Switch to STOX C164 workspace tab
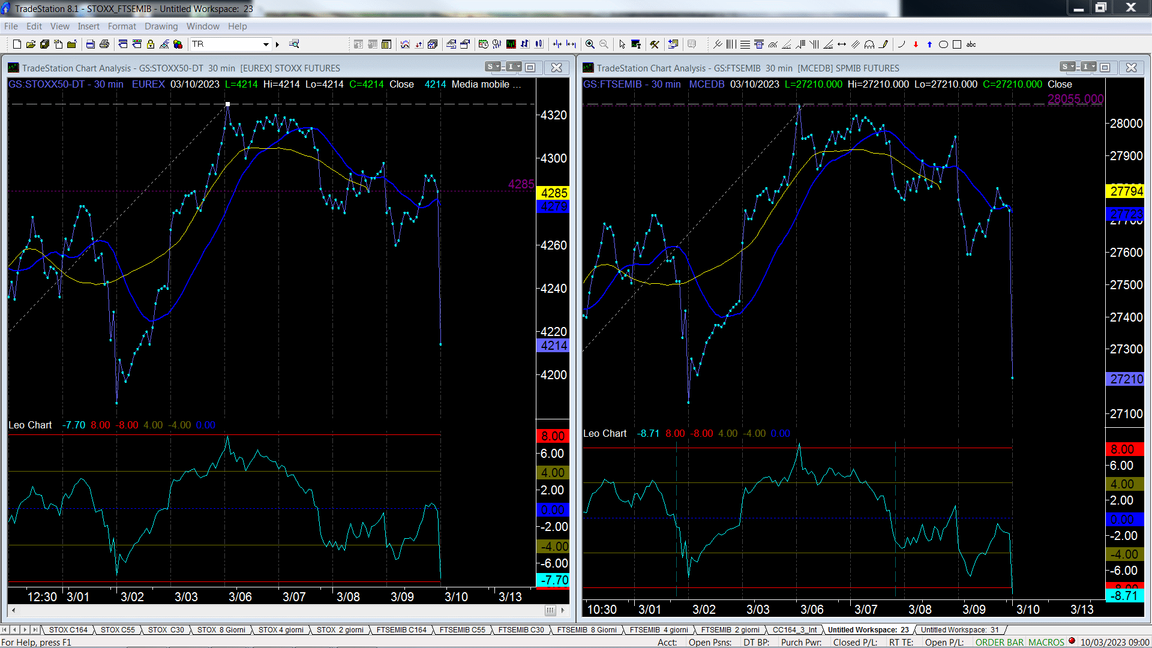The width and height of the screenshot is (1152, 648). (68, 630)
